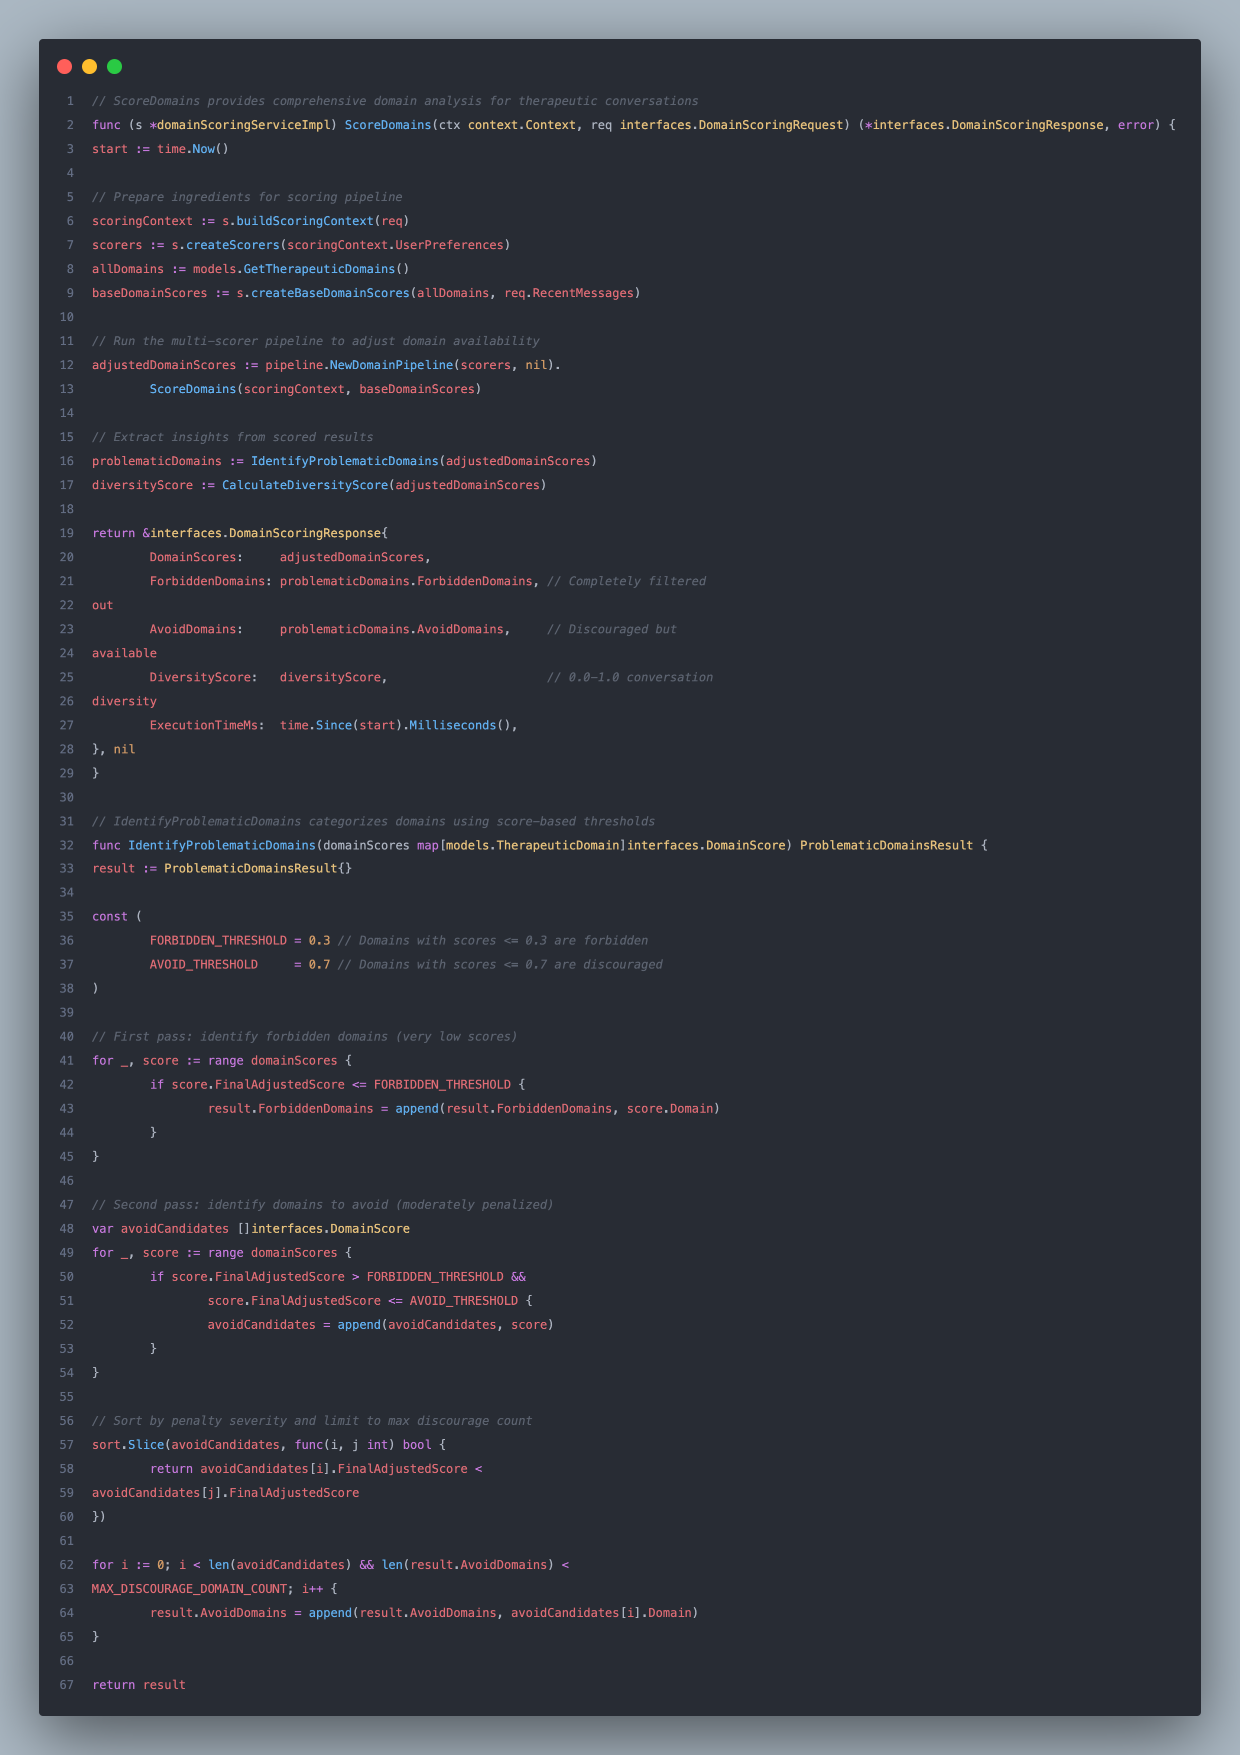Click the green fullscreen window button
Screen dimensions: 1240x1755
(x=114, y=67)
